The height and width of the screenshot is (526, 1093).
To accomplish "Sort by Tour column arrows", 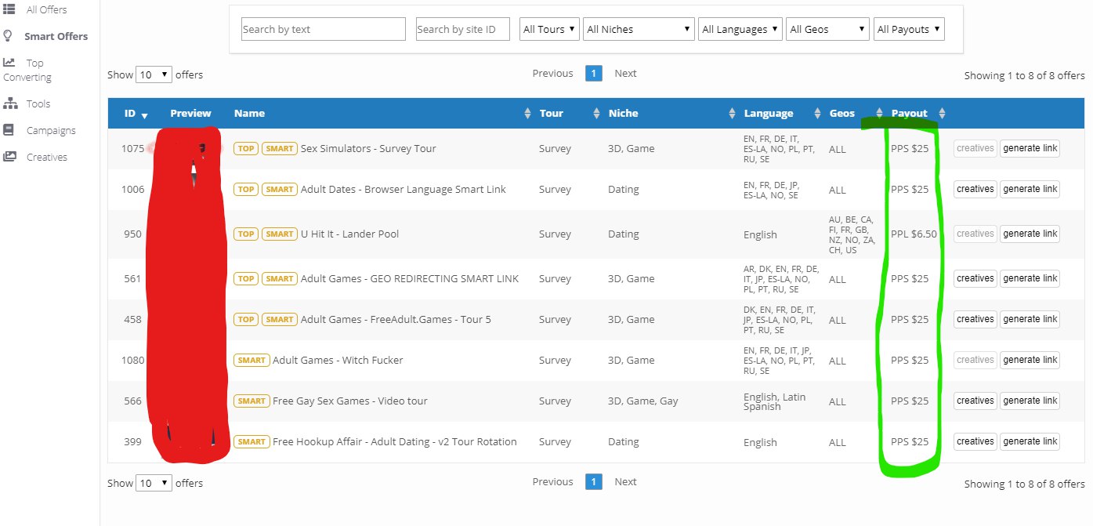I will (596, 114).
